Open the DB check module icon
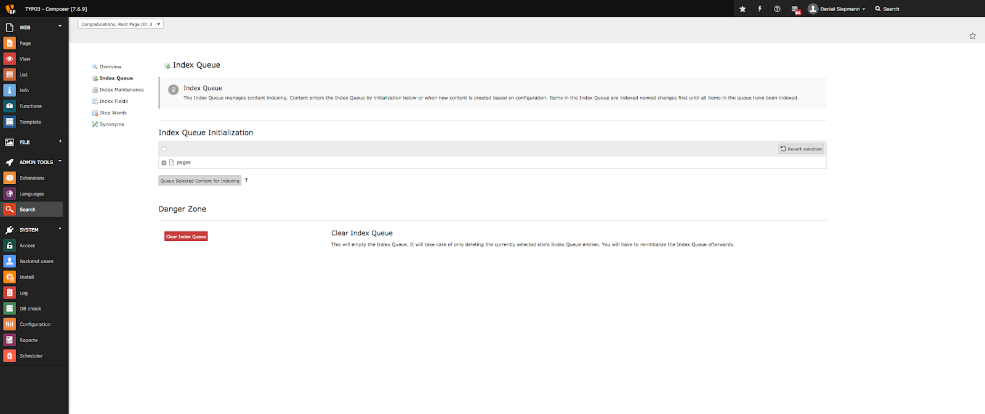 click(x=9, y=308)
